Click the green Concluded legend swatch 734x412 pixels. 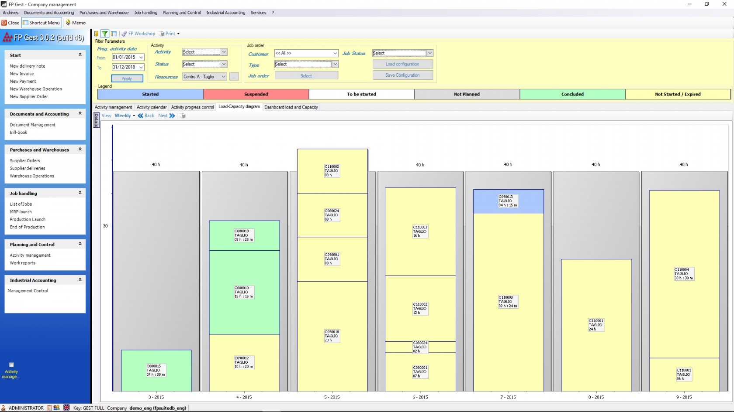[572, 94]
